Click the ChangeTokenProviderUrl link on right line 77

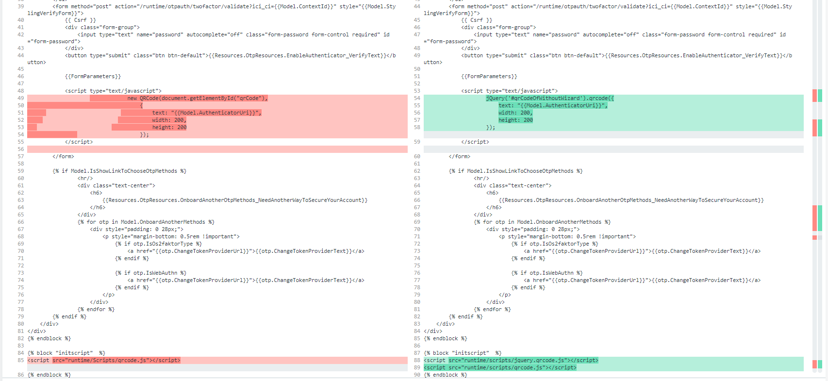point(642,280)
